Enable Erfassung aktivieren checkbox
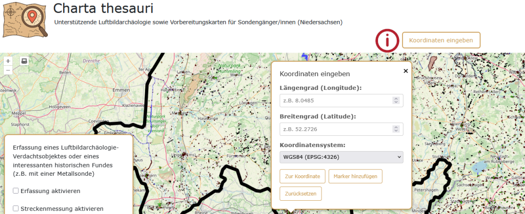This screenshot has height=214, width=525. point(15,191)
